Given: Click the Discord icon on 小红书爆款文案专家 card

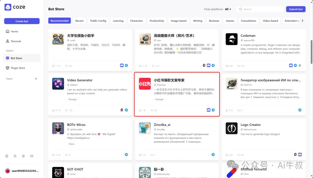Looking at the screenshot, I should [x=208, y=110].
